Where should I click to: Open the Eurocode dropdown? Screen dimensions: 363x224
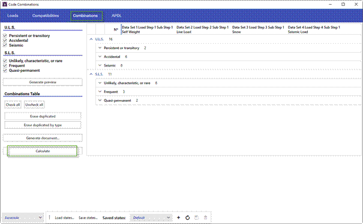point(23,217)
